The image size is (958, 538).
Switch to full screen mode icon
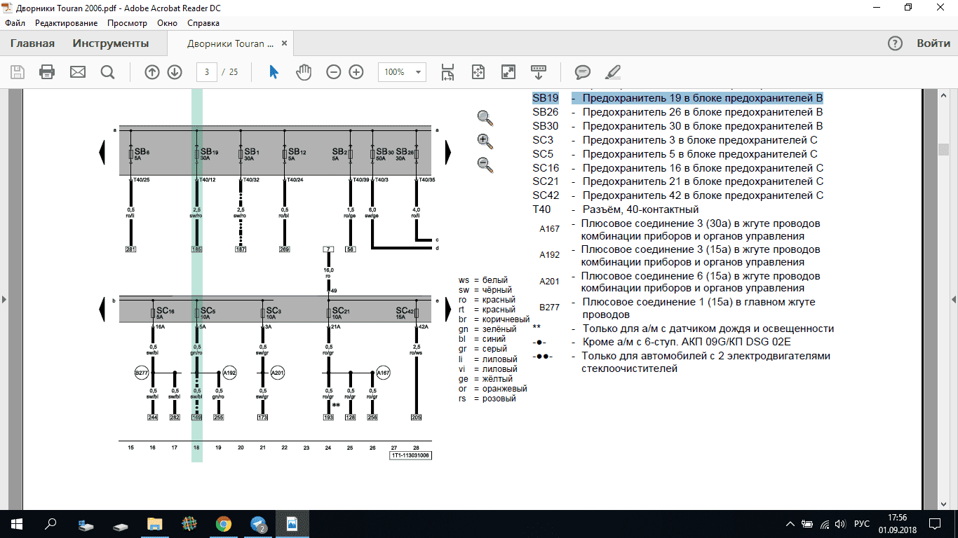508,71
